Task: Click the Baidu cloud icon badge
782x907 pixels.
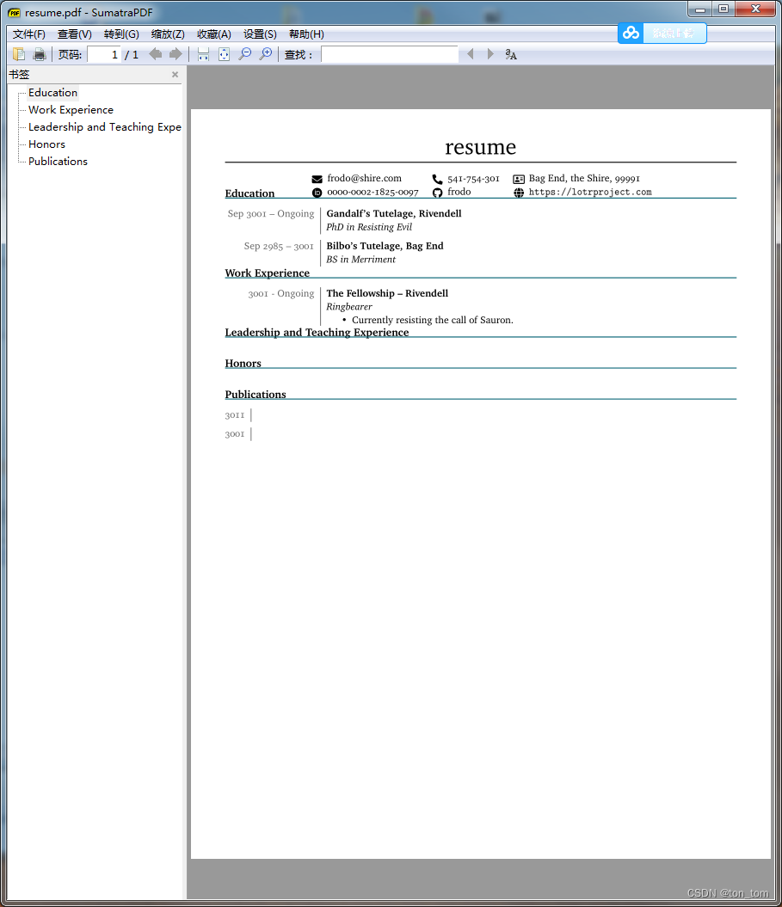Action: point(631,33)
